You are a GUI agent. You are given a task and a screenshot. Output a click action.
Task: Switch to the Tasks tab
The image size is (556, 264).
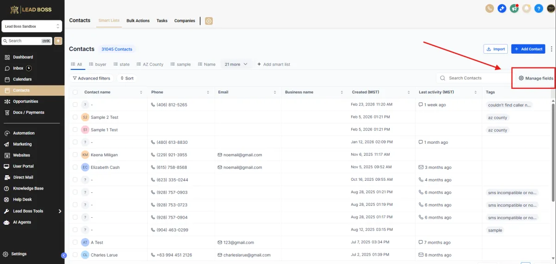click(162, 21)
